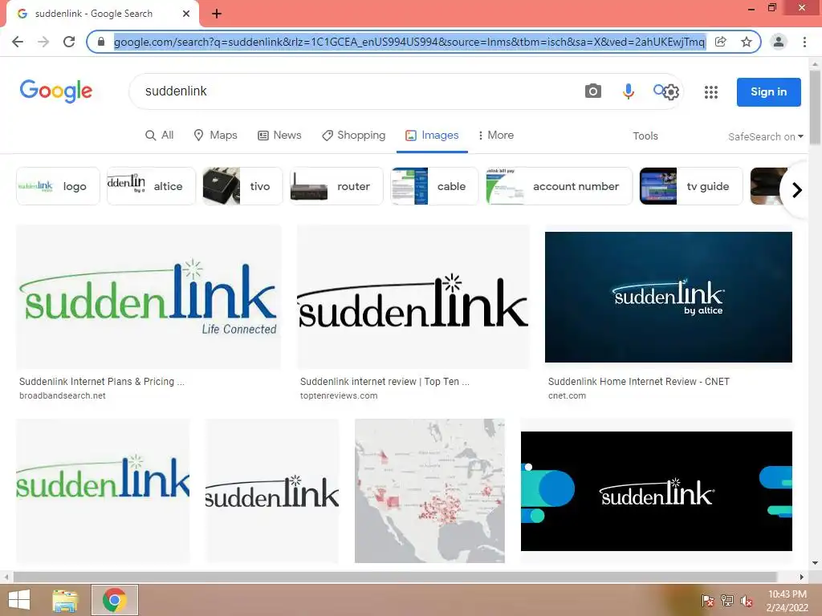Click the URL address bar
This screenshot has height=616, width=822.
coord(409,42)
